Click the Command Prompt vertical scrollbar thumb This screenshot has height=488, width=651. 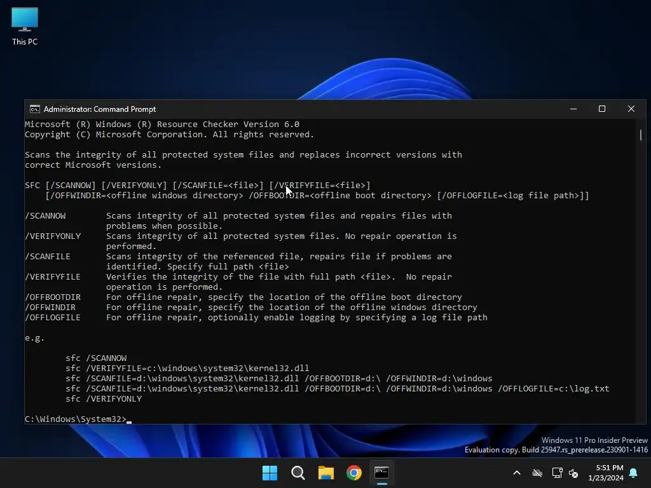click(x=641, y=135)
